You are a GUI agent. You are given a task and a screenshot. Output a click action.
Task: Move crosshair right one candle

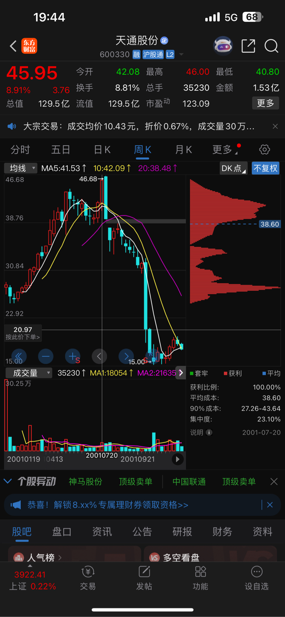point(126,356)
